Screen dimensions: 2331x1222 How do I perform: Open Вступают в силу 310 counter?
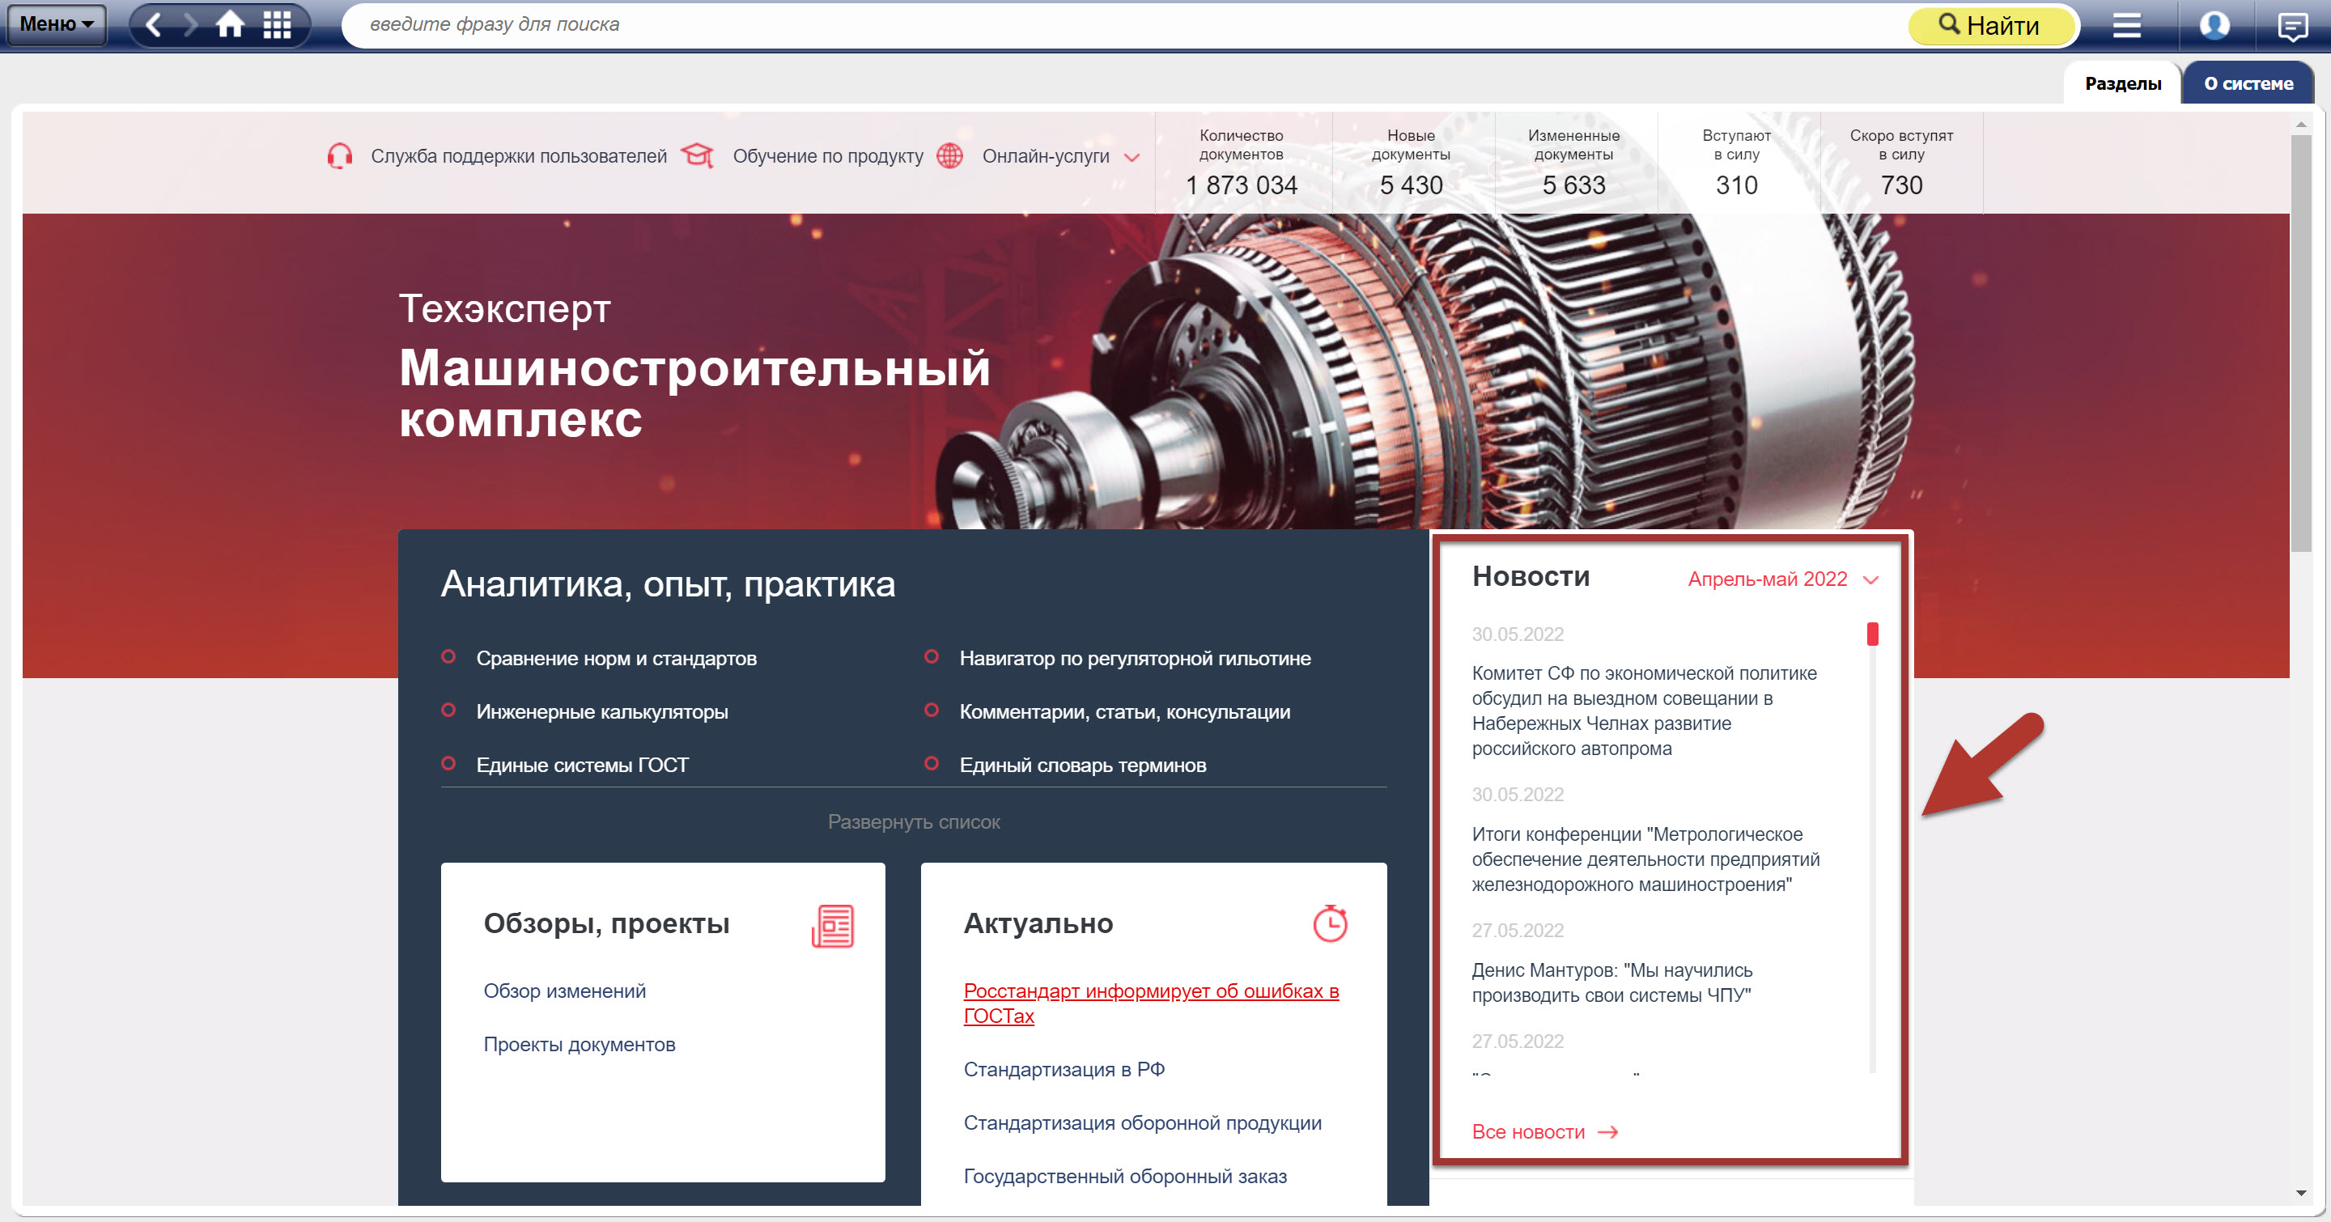pyautogui.click(x=1736, y=163)
